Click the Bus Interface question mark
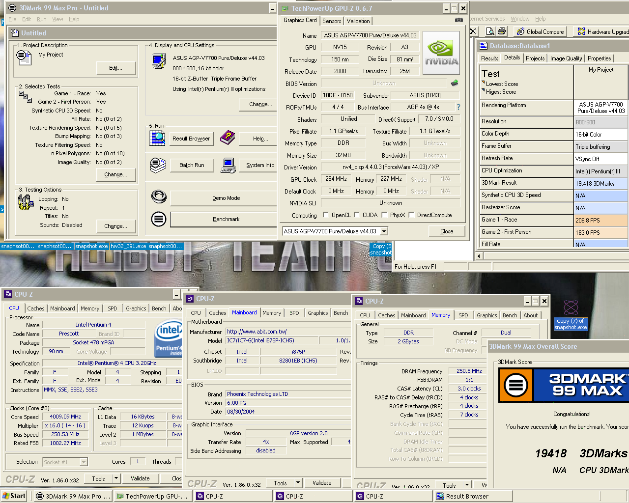The height and width of the screenshot is (503, 629). [458, 107]
